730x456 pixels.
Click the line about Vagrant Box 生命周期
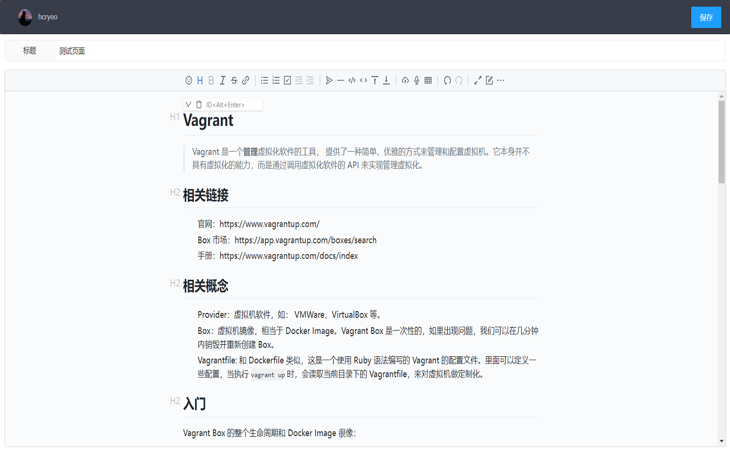[x=269, y=433]
